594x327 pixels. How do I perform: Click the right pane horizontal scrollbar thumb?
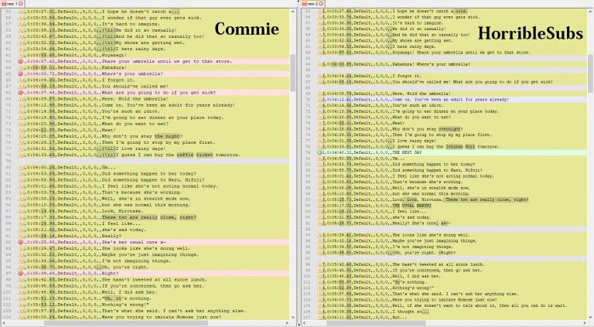click(x=376, y=323)
